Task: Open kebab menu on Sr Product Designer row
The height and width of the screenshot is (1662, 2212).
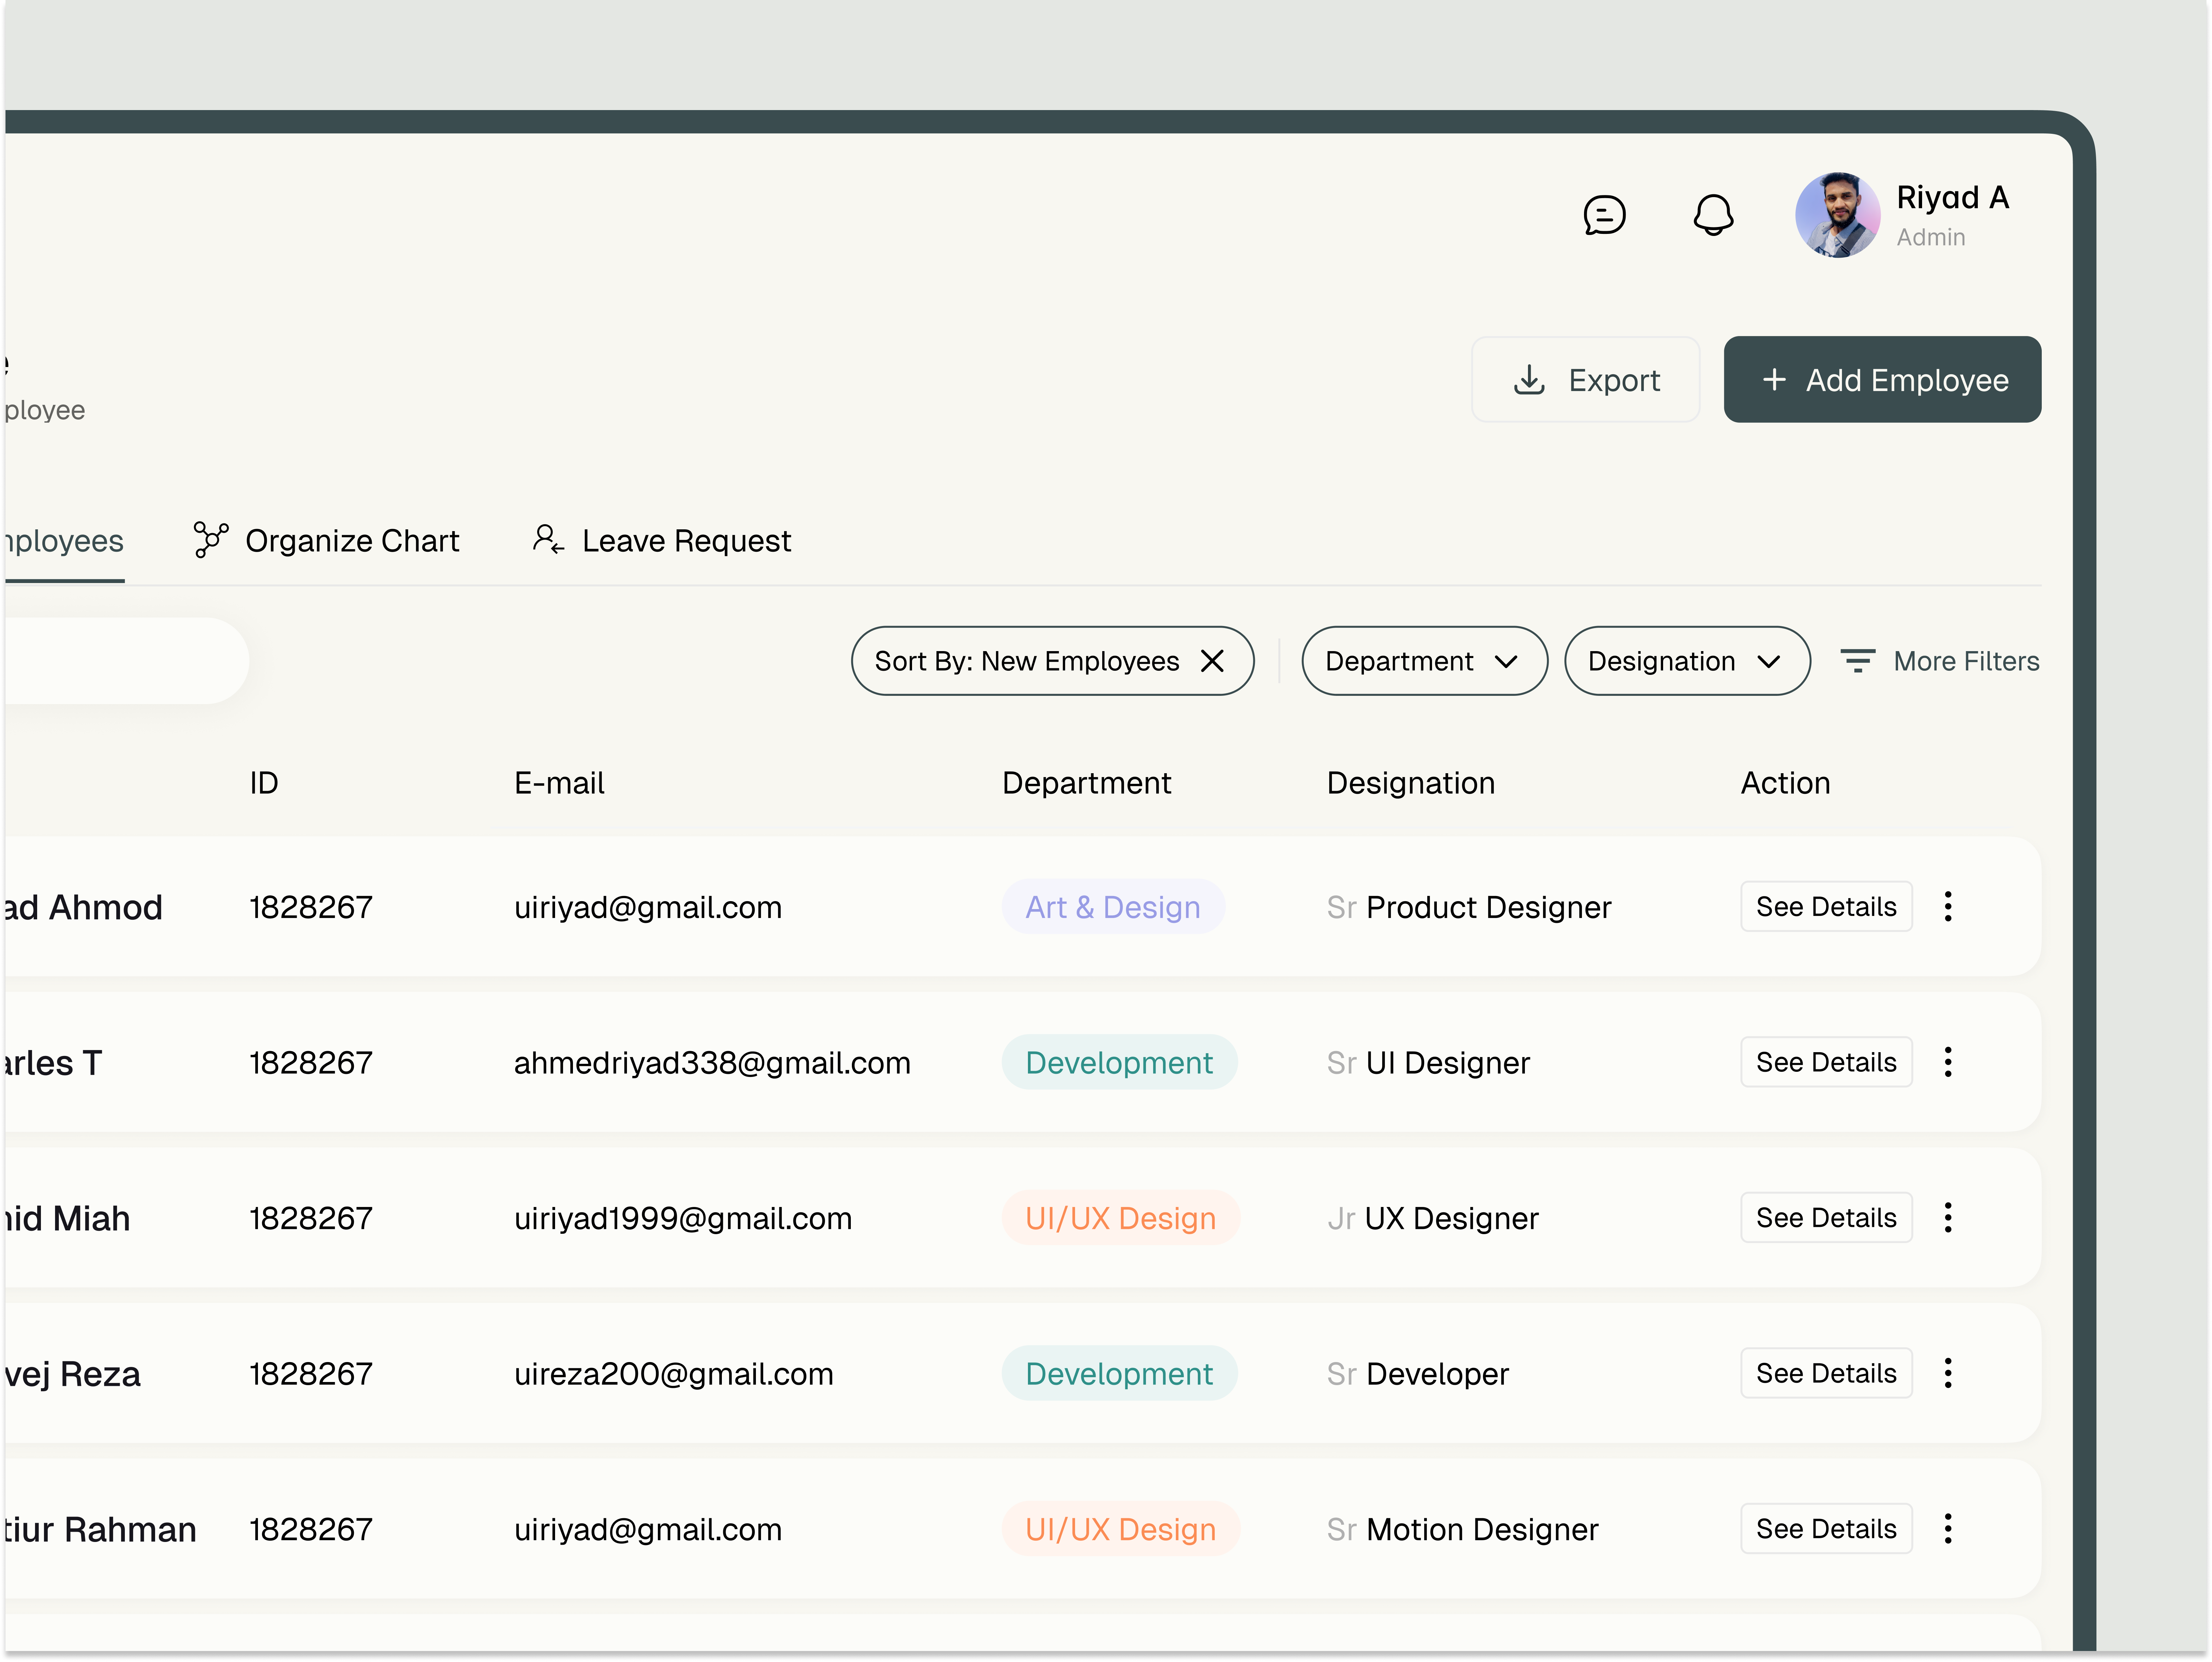Action: pyautogui.click(x=1948, y=906)
